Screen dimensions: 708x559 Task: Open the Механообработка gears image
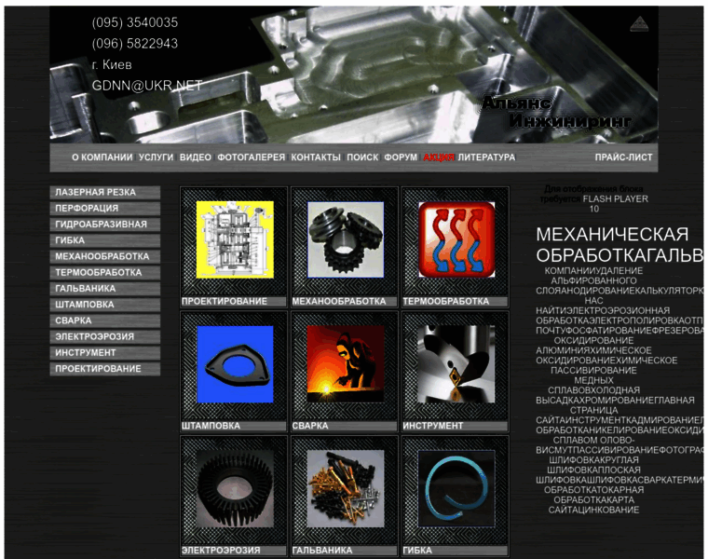[345, 239]
